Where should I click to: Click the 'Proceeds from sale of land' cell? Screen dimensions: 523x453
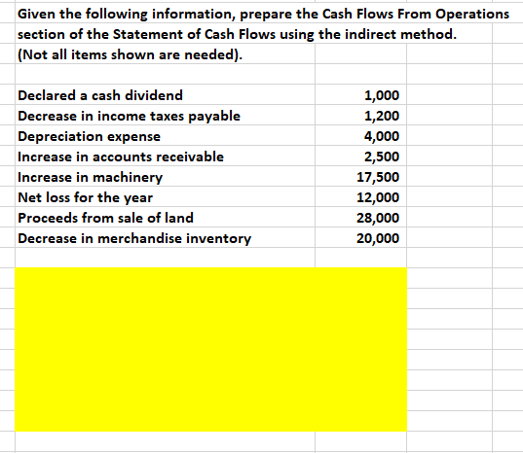coord(165,218)
